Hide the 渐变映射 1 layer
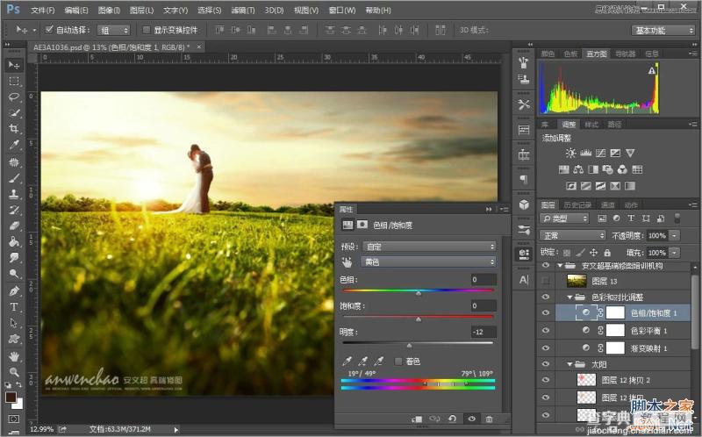Image resolution: width=702 pixels, height=437 pixels. pyautogui.click(x=545, y=347)
